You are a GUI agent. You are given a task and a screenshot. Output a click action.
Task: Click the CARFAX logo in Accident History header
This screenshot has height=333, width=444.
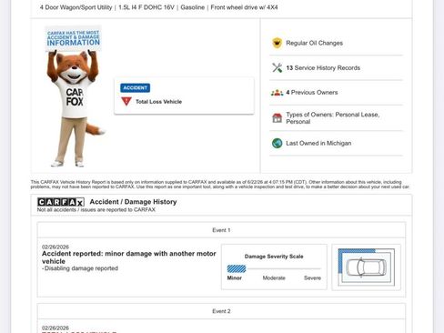(61, 202)
